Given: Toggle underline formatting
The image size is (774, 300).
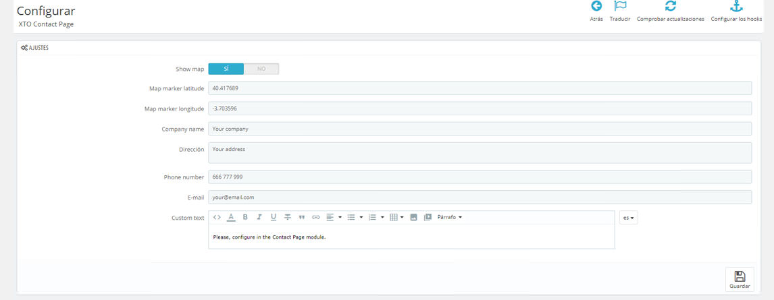Looking at the screenshot, I should click(x=274, y=217).
